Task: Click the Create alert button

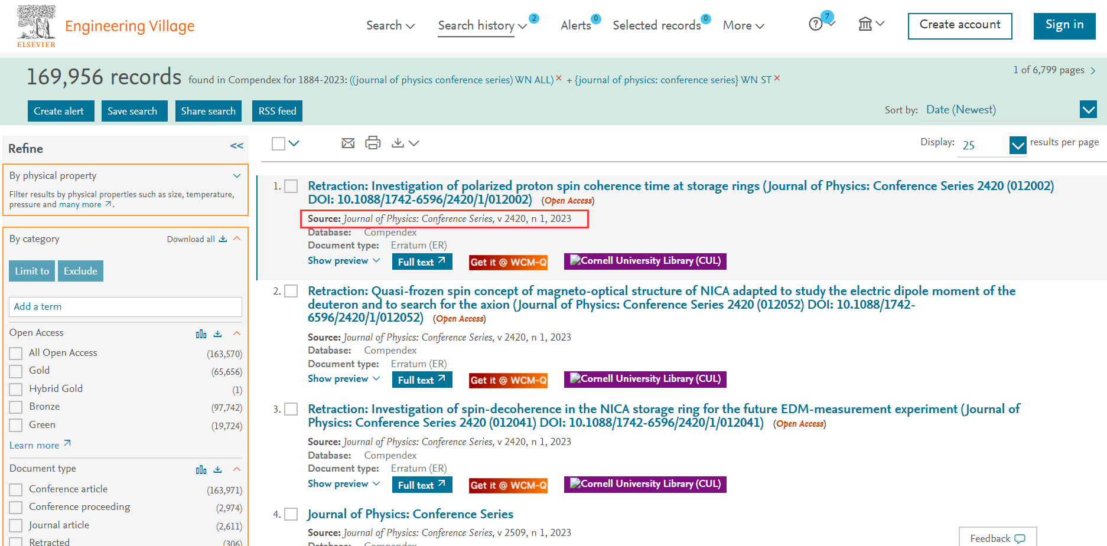Action: point(61,111)
